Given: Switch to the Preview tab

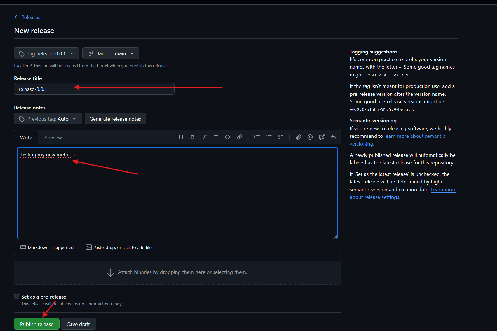Looking at the screenshot, I should (x=53, y=137).
